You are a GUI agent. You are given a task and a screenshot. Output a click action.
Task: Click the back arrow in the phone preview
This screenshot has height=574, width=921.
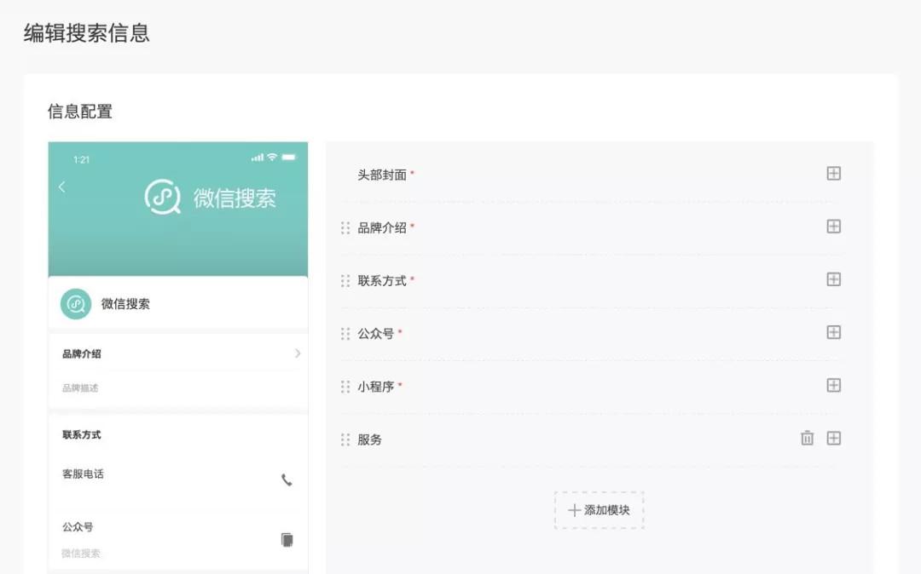click(x=61, y=187)
